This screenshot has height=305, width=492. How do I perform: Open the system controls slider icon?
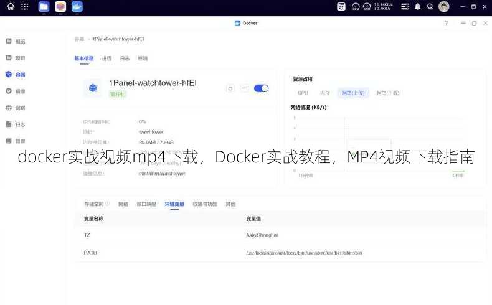click(405, 7)
